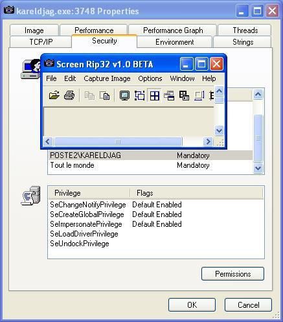Click the open folder icon in Screen Rip32
The height and width of the screenshot is (322, 283).
point(54,95)
